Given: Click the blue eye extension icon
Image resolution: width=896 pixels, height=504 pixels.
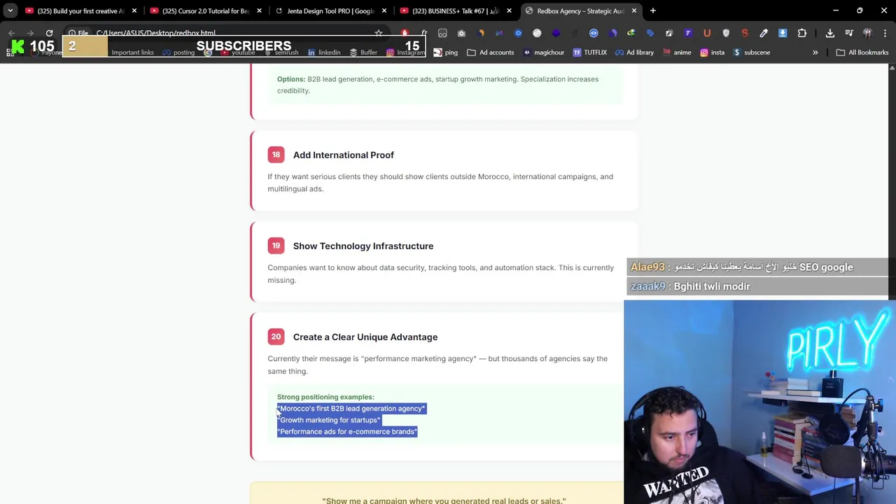Looking at the screenshot, I should point(594,33).
